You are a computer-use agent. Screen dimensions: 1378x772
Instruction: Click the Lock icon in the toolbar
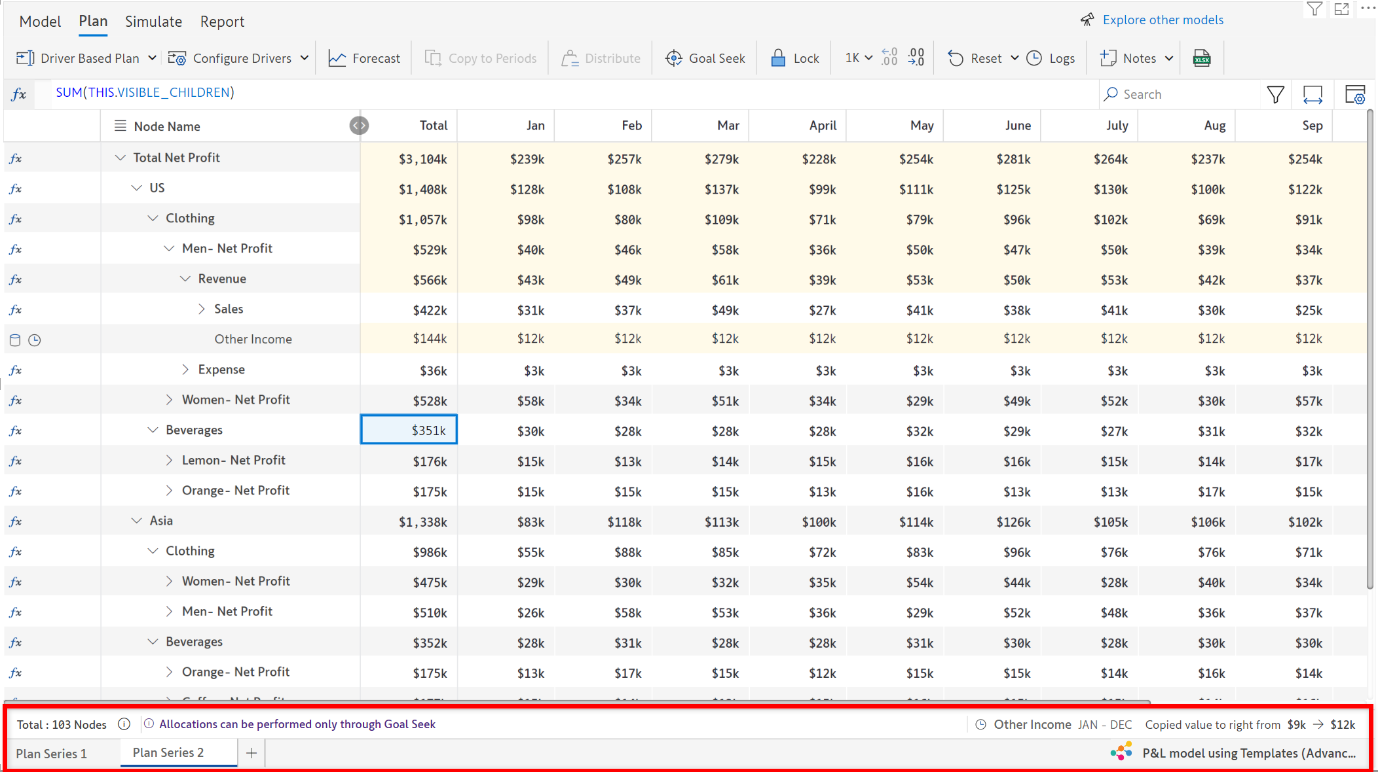(778, 58)
